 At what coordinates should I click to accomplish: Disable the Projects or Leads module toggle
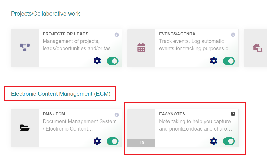(113, 61)
